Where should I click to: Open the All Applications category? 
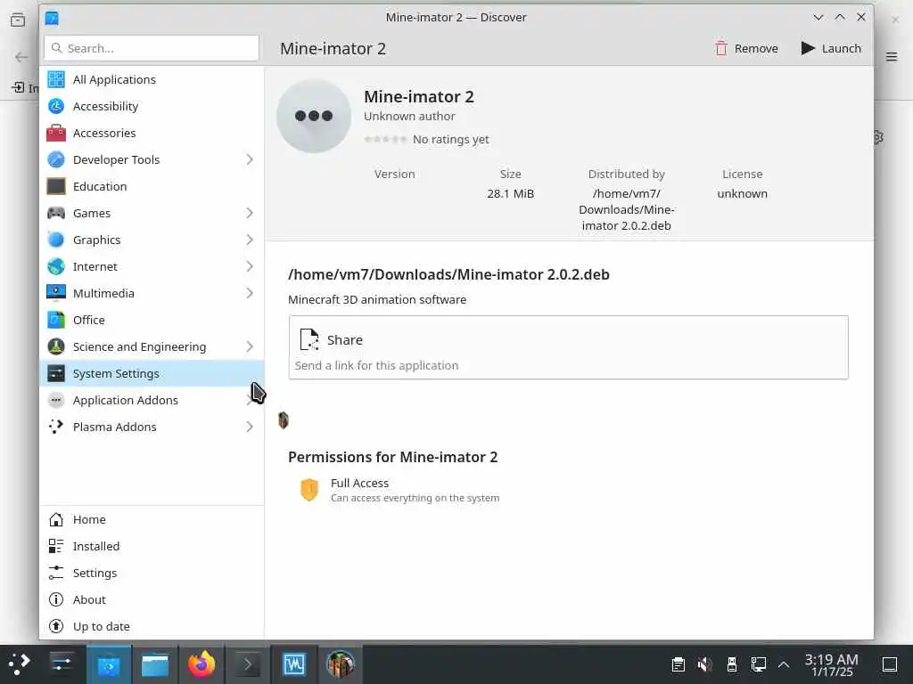tap(152, 79)
